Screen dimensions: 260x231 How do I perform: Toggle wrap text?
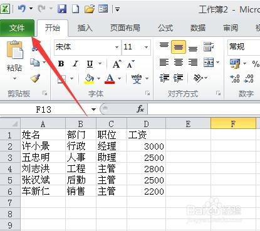tap(209, 47)
